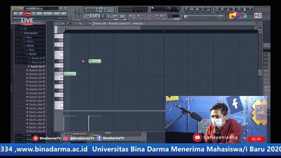Click the Stop button in transport panel

point(97,16)
